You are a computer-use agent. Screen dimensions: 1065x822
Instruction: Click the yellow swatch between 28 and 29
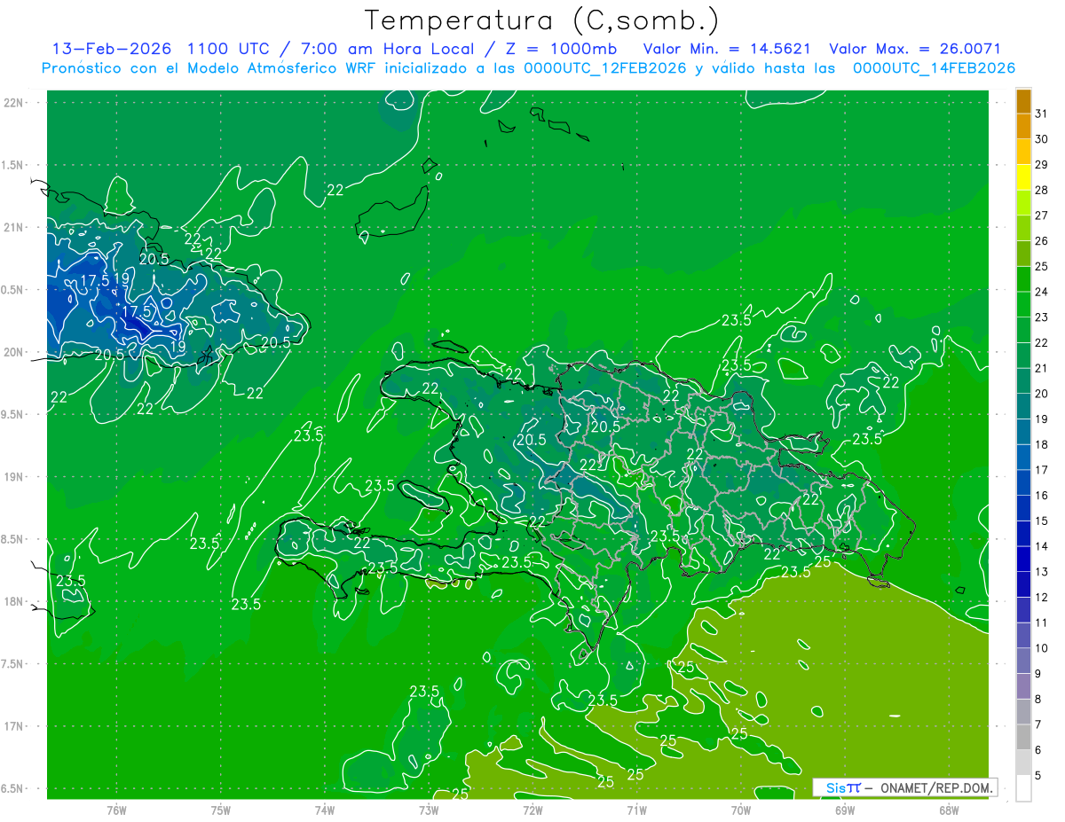[1023, 177]
